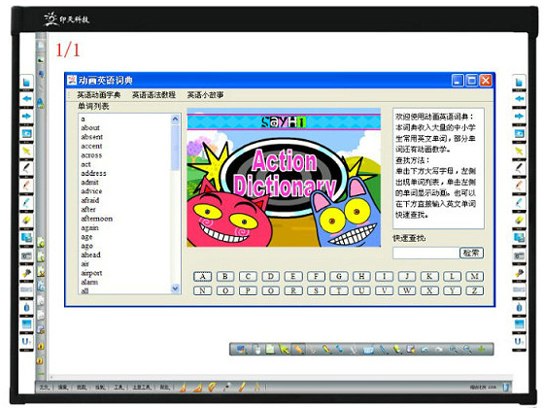Click the word list scrollbar's down arrow
Screen dimensions: 544x408
[175, 289]
